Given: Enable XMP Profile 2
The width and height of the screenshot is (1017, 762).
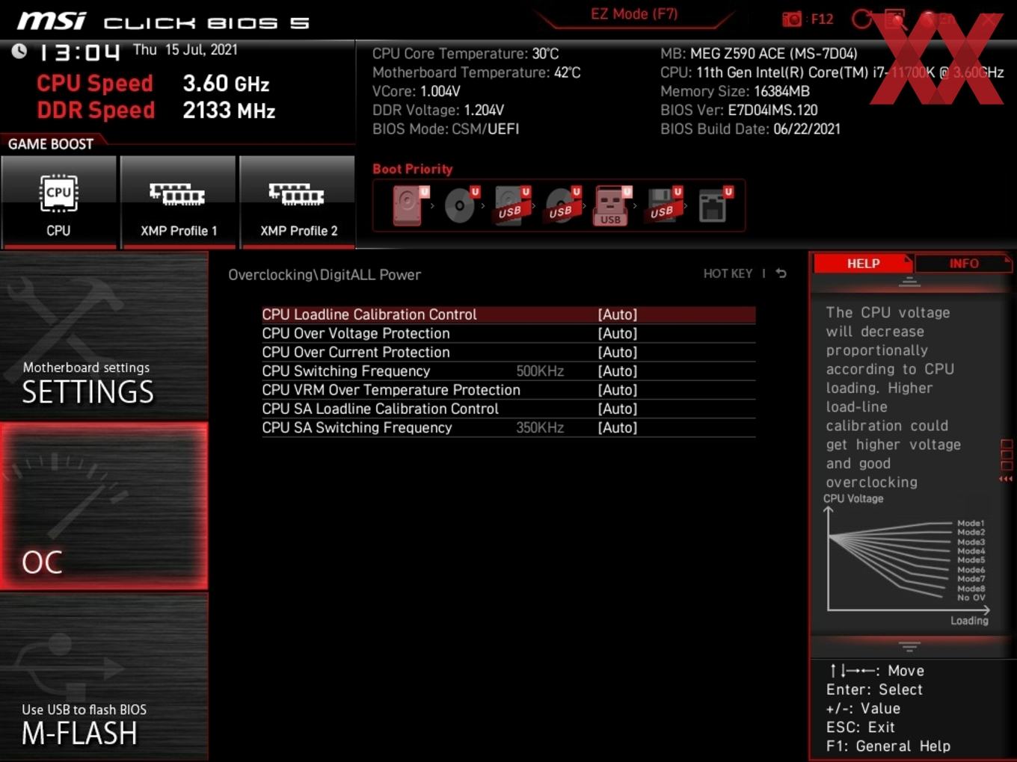Looking at the screenshot, I should [298, 202].
